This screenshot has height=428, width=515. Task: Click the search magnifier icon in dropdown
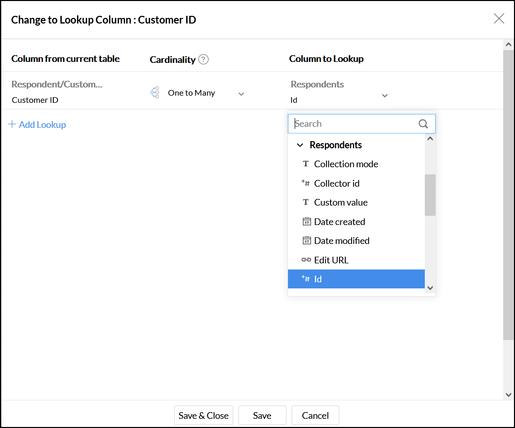coord(423,124)
